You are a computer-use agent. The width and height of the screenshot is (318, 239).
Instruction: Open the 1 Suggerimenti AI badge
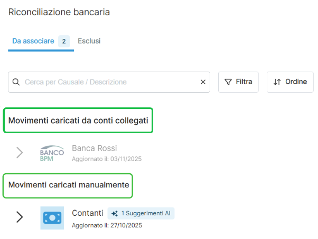tap(141, 213)
